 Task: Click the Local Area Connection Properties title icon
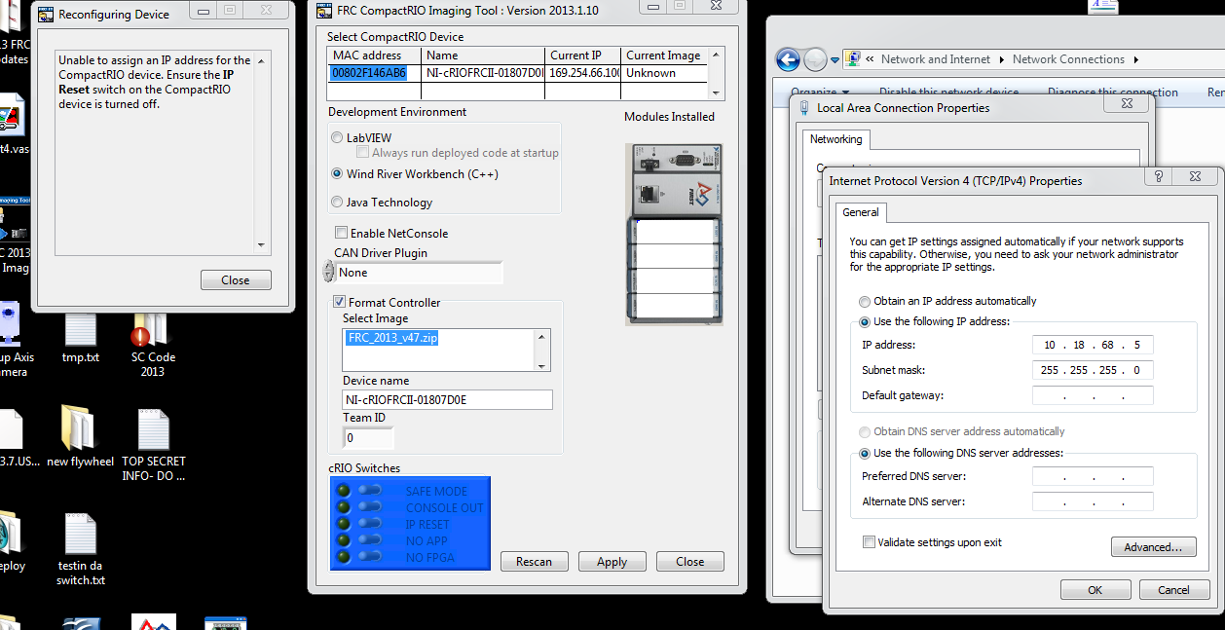coord(804,108)
